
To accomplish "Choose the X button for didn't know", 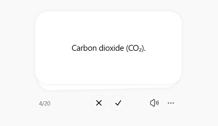I will click(x=99, y=103).
